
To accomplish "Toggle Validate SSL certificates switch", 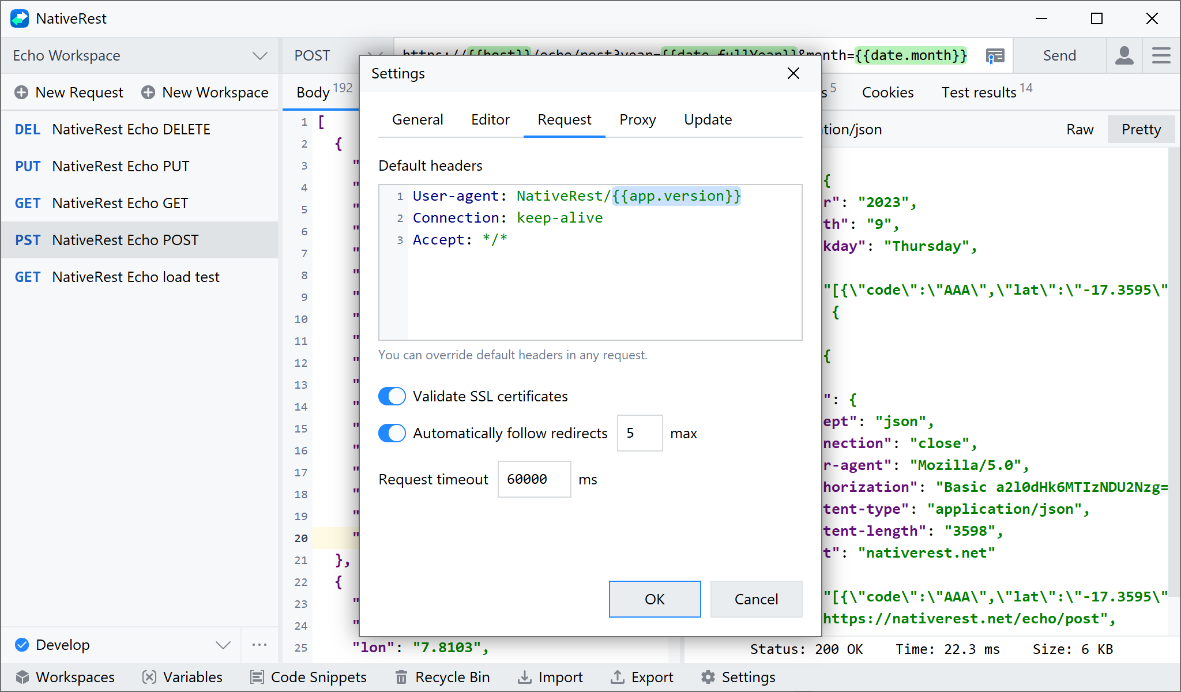I will click(392, 396).
